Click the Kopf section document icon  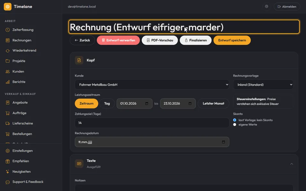pos(79,60)
